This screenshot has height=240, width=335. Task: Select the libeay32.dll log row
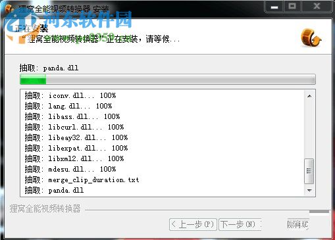click(76, 137)
